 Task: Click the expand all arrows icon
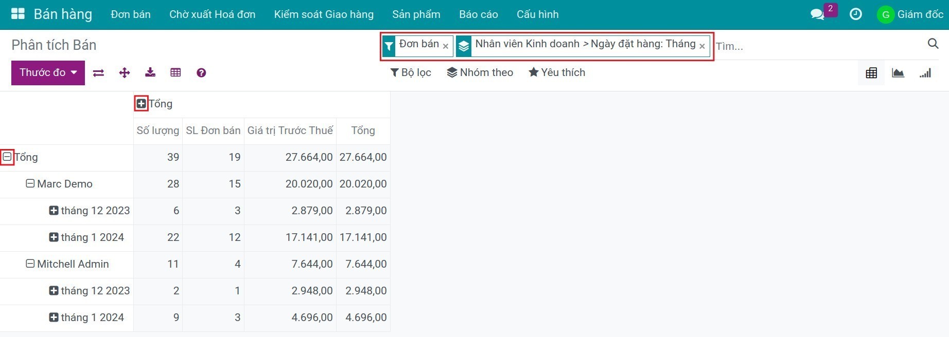click(124, 73)
